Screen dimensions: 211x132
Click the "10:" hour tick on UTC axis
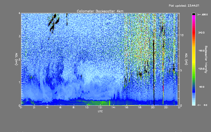tap(87, 107)
